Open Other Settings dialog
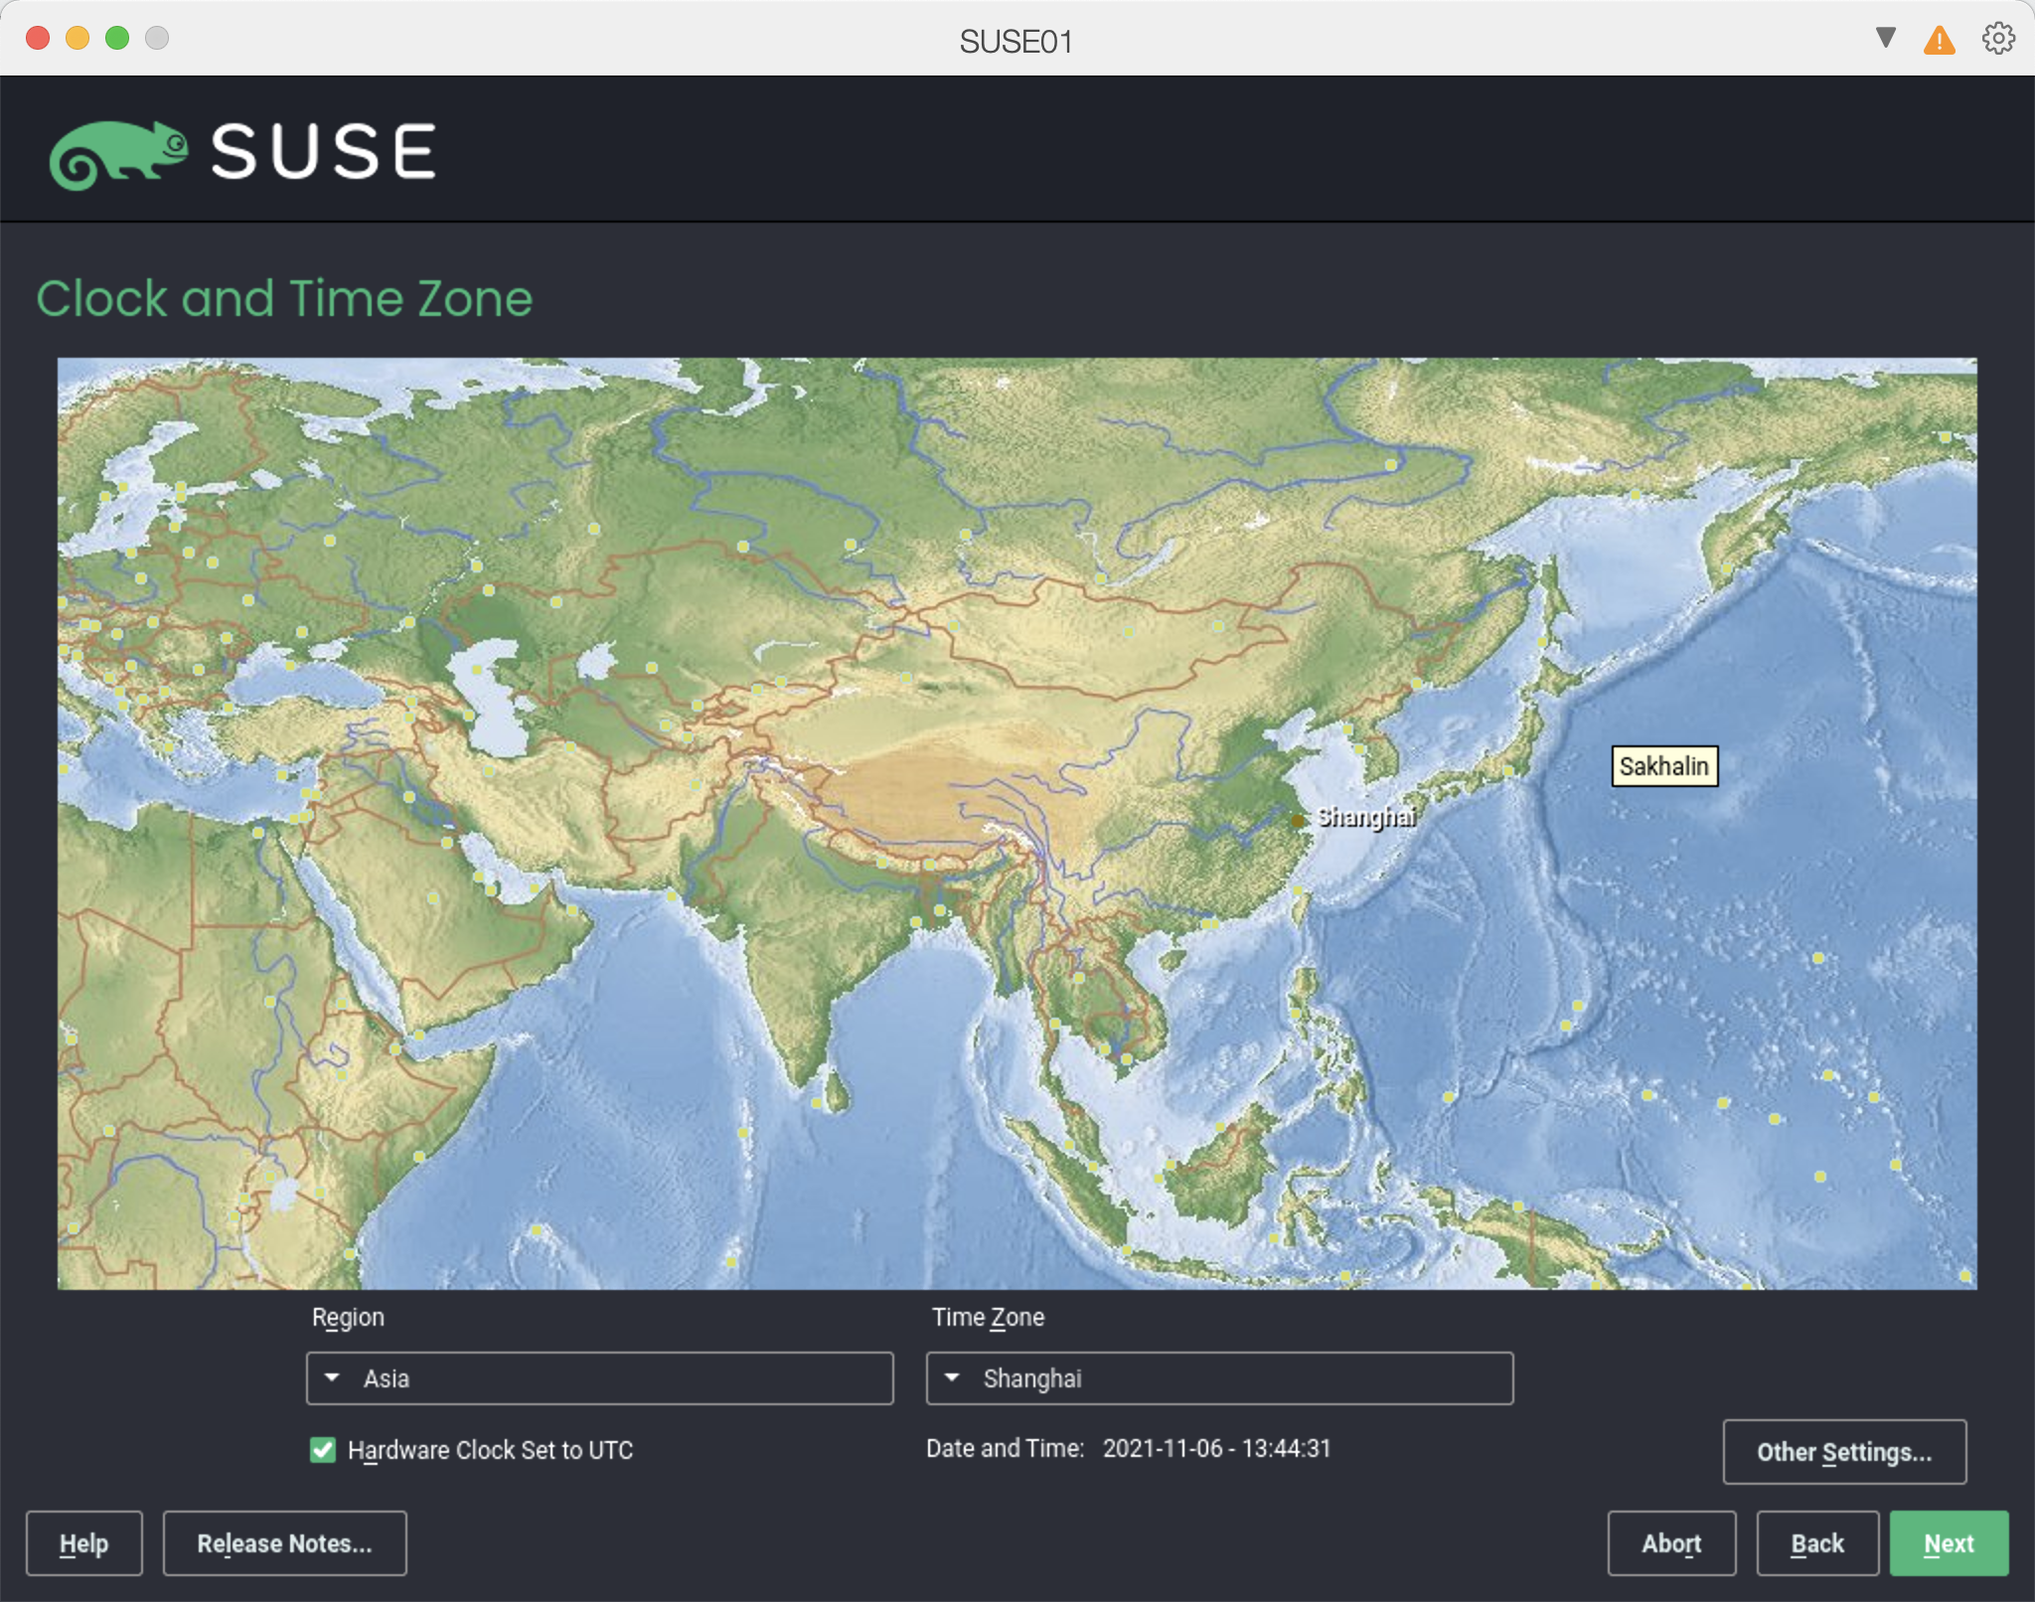 (x=1843, y=1452)
